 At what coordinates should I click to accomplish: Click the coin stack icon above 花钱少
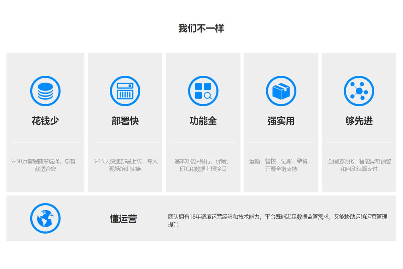(45, 91)
